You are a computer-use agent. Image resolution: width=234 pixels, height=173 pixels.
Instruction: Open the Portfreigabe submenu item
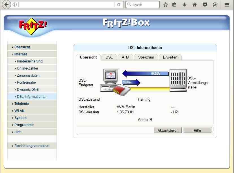click(26, 82)
